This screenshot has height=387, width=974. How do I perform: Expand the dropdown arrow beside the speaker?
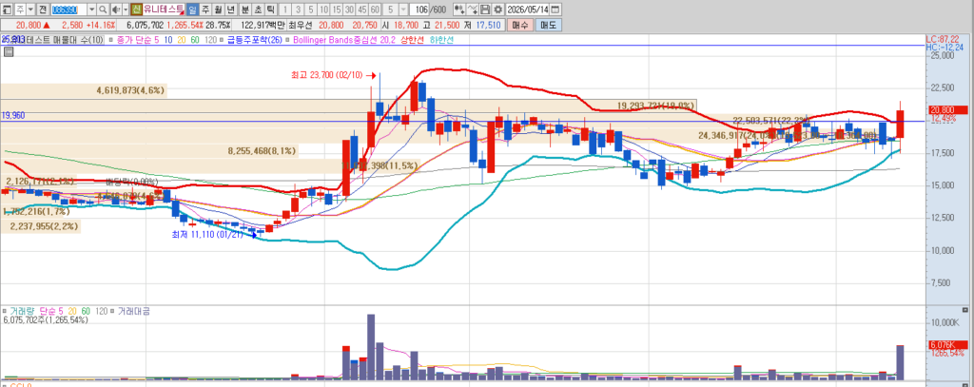pos(126,10)
